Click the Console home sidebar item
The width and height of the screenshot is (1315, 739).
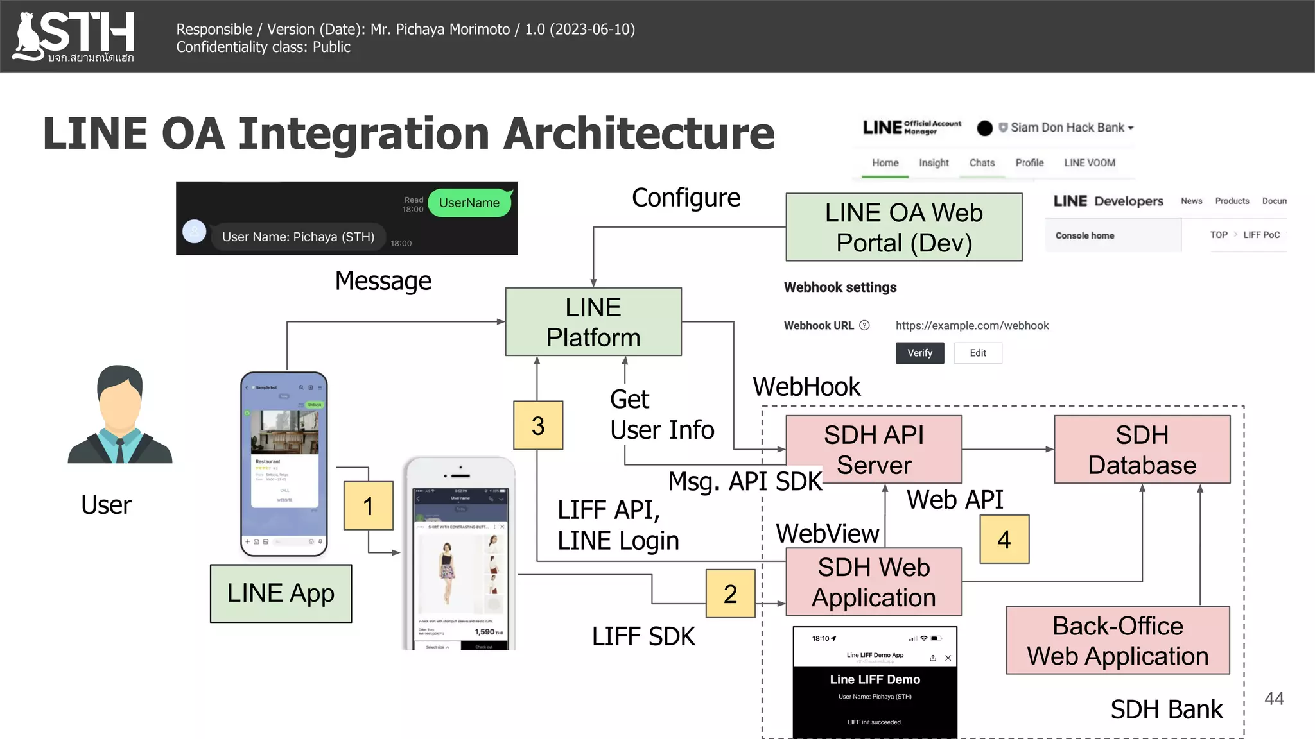coord(1084,235)
